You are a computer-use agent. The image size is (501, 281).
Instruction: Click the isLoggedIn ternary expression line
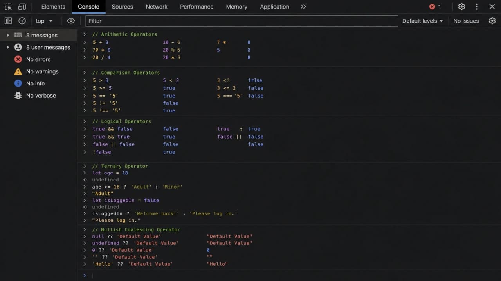pyautogui.click(x=165, y=214)
